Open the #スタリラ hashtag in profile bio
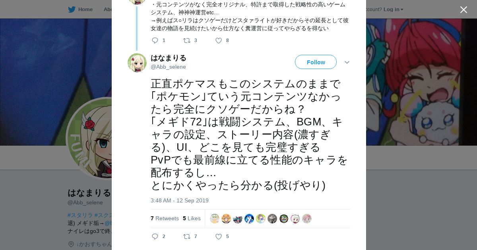 (80, 215)
